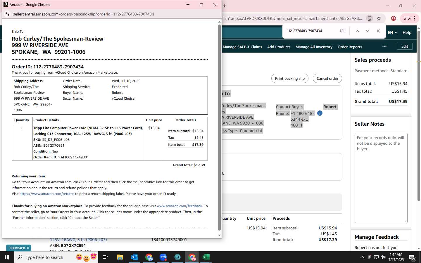Click the Cancel order button
The image size is (421, 263).
coord(327,78)
